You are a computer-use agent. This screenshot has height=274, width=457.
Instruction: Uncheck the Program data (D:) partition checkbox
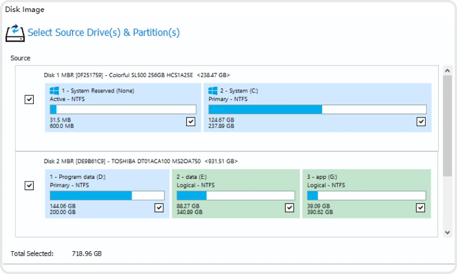pos(159,208)
